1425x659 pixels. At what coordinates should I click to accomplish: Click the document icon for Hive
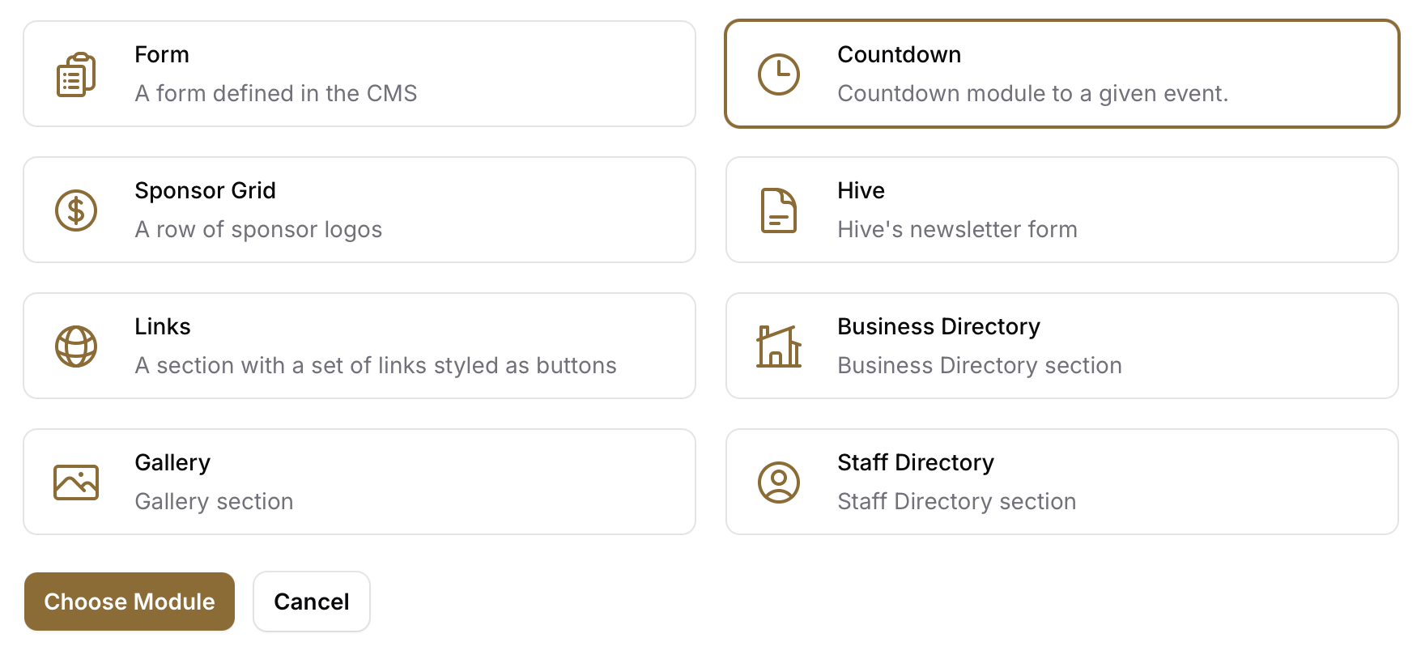click(x=779, y=210)
